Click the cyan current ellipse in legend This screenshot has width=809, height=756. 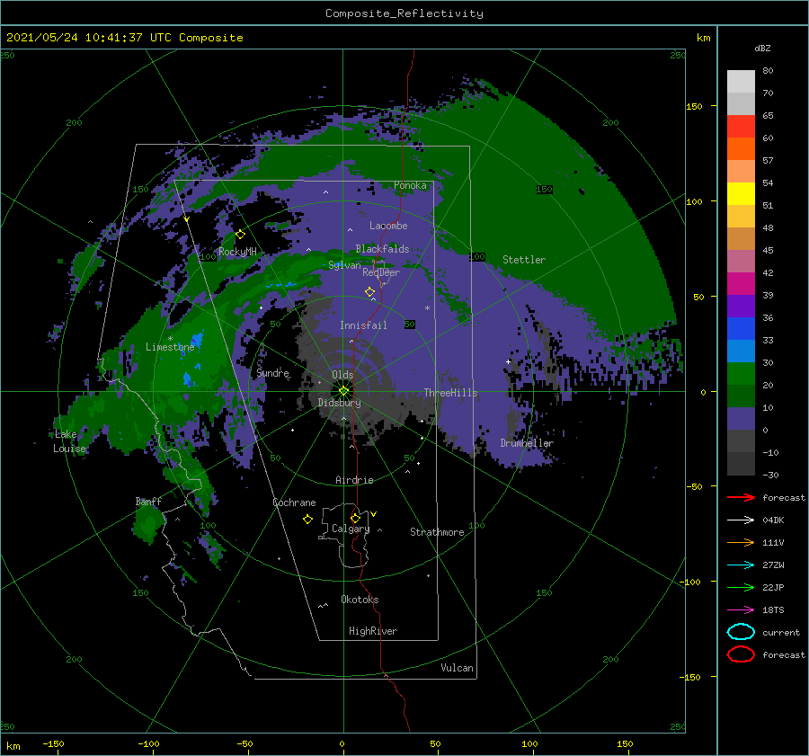click(x=741, y=632)
